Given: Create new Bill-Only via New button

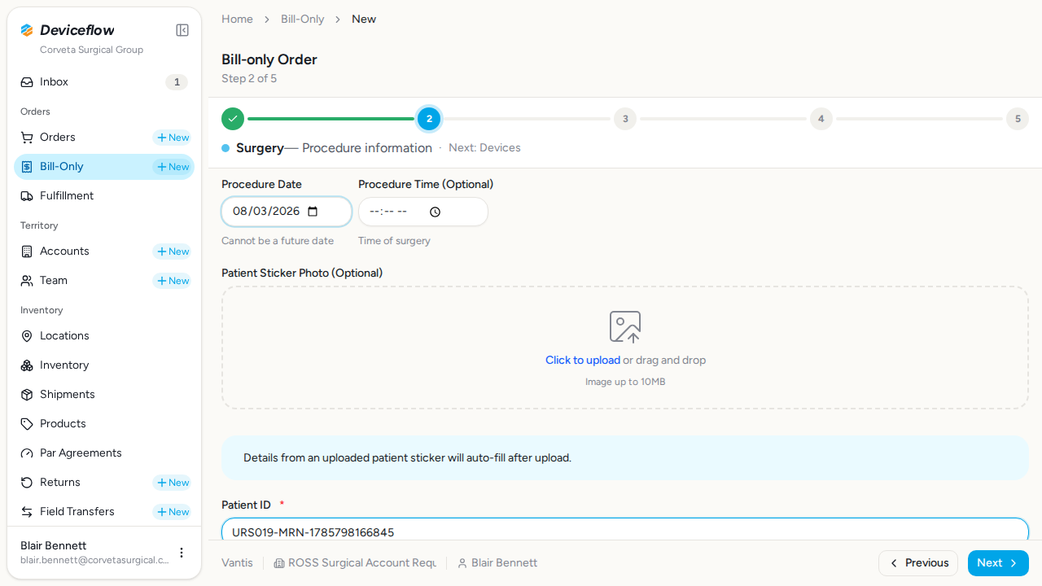Looking at the screenshot, I should coord(172,167).
